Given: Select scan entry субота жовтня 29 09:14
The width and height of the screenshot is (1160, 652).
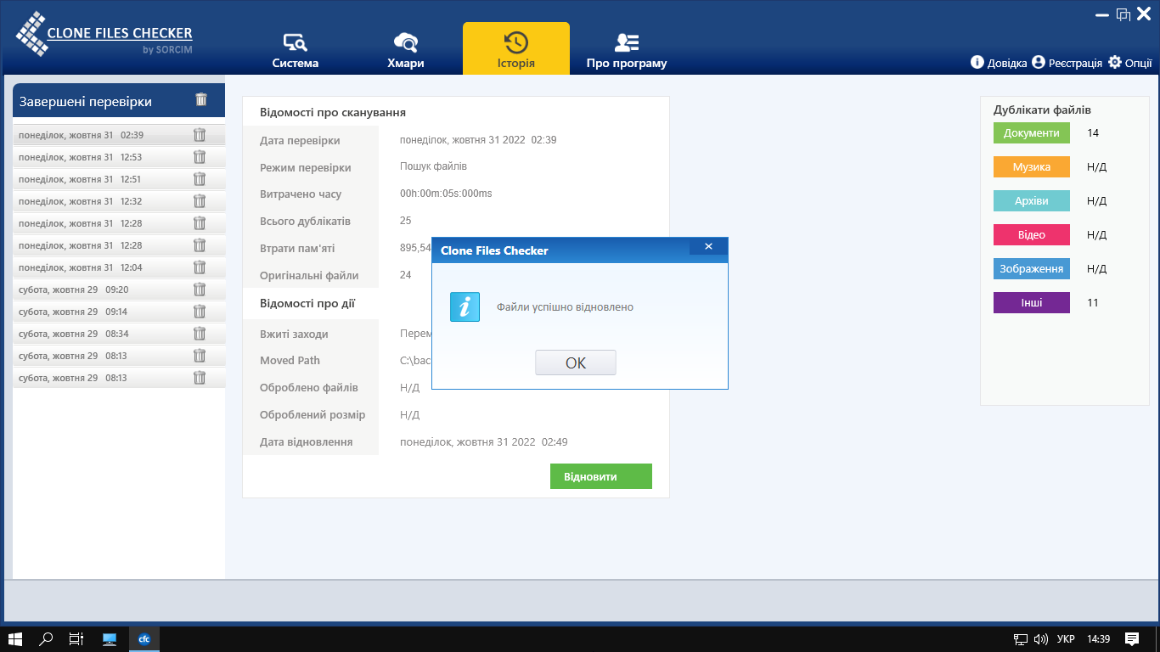Looking at the screenshot, I should [119, 312].
